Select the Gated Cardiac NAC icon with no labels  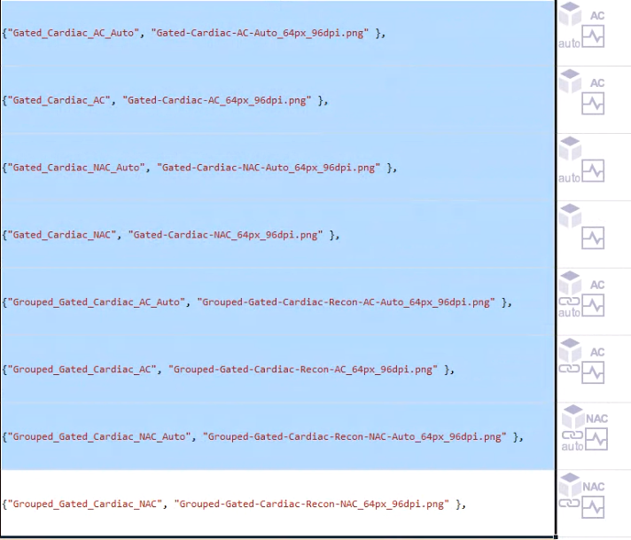point(581,227)
